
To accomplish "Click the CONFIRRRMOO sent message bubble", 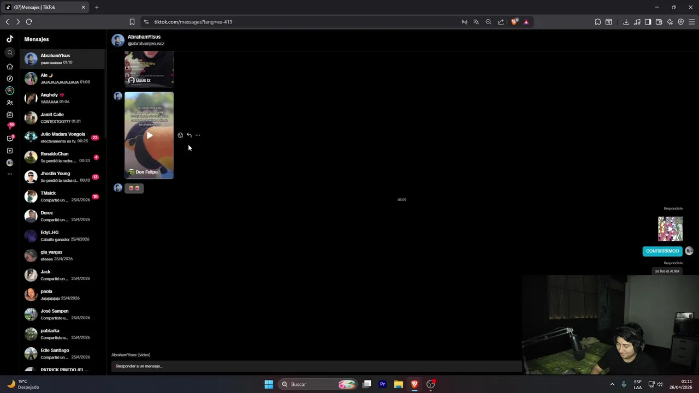I will [662, 251].
